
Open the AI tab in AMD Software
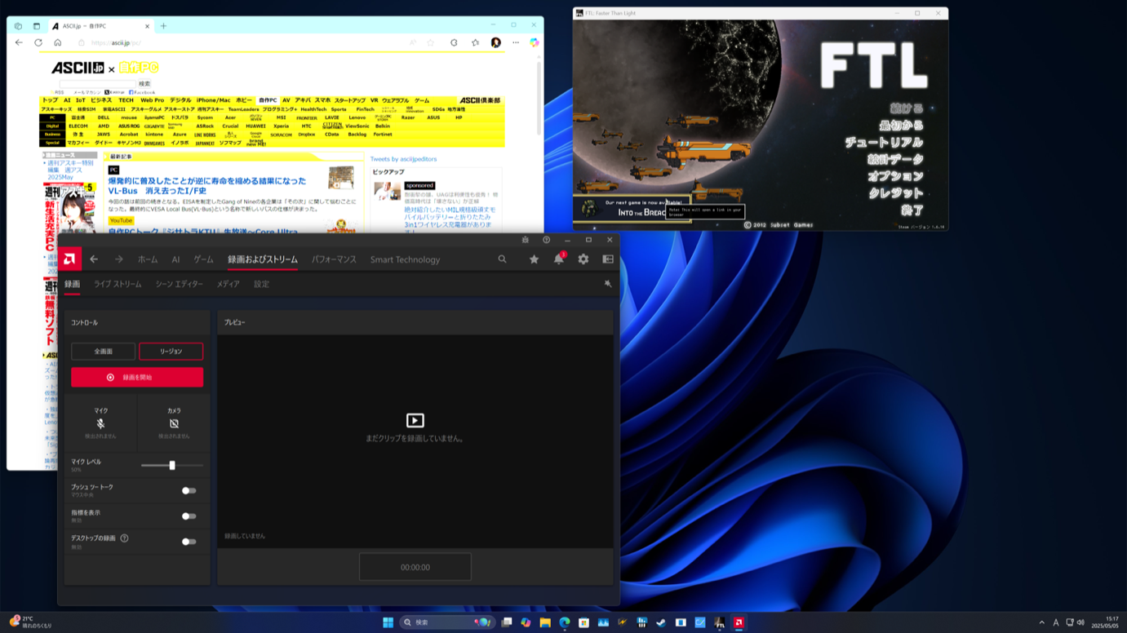click(x=175, y=259)
